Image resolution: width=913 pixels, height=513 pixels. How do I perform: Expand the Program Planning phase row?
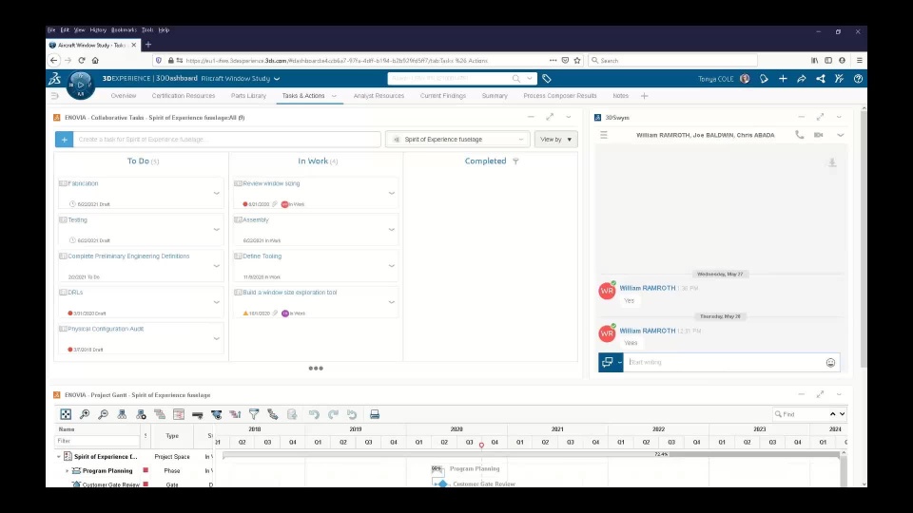(67, 470)
